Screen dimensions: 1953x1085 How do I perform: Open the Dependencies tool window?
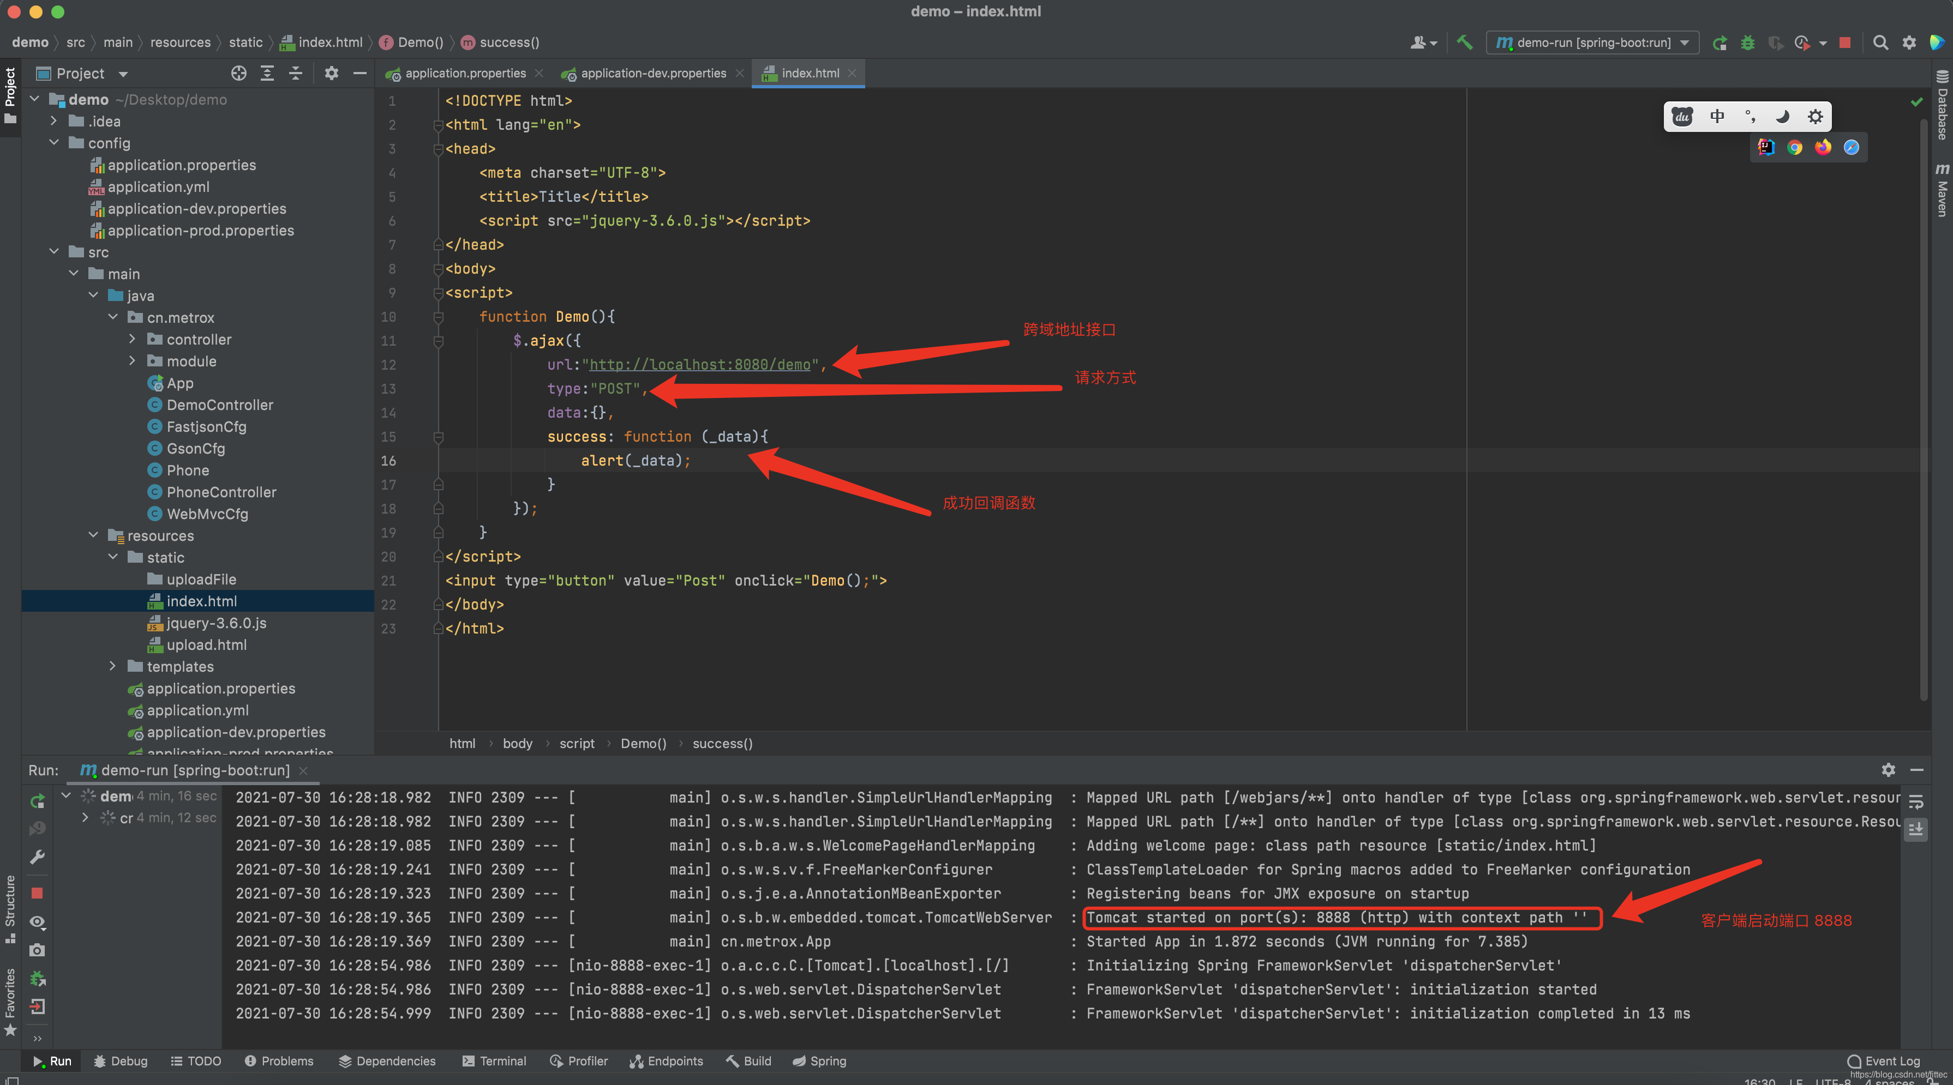click(387, 1061)
